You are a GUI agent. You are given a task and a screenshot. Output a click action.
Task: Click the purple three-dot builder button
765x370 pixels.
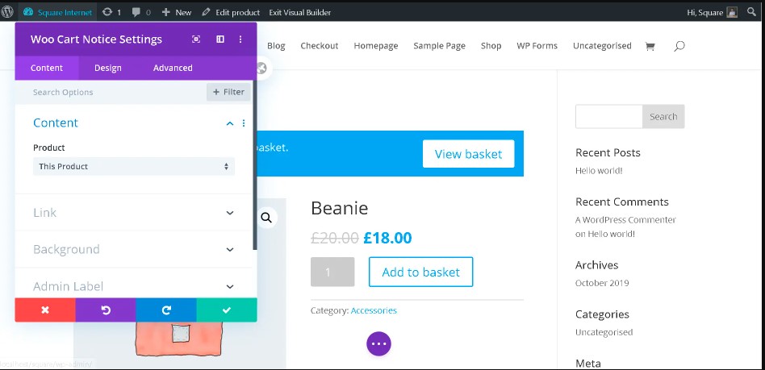click(x=379, y=343)
